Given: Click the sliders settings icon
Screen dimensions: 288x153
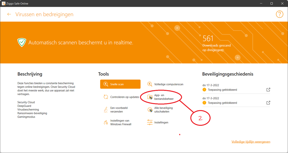Looking at the screenshot, I should tap(150, 122).
